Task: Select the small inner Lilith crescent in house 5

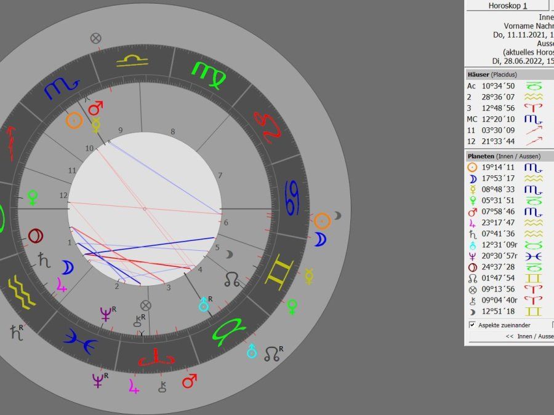Action: point(230,254)
